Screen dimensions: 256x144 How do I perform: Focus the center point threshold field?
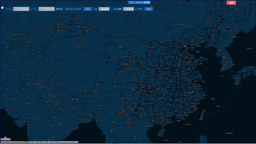click(128, 9)
